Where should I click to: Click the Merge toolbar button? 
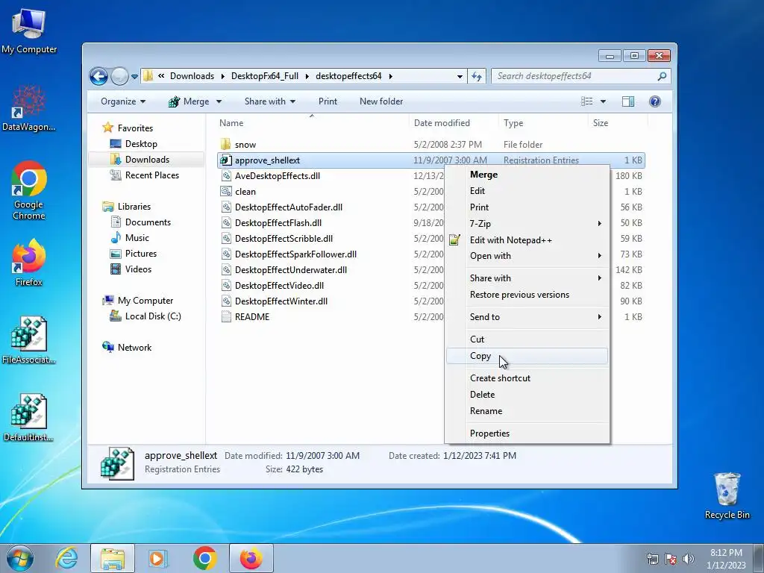pos(189,101)
